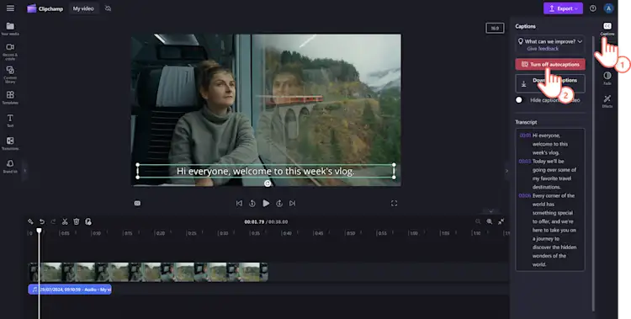The width and height of the screenshot is (631, 319).
Task: Click the rotate handle below caption box
Action: [x=268, y=183]
